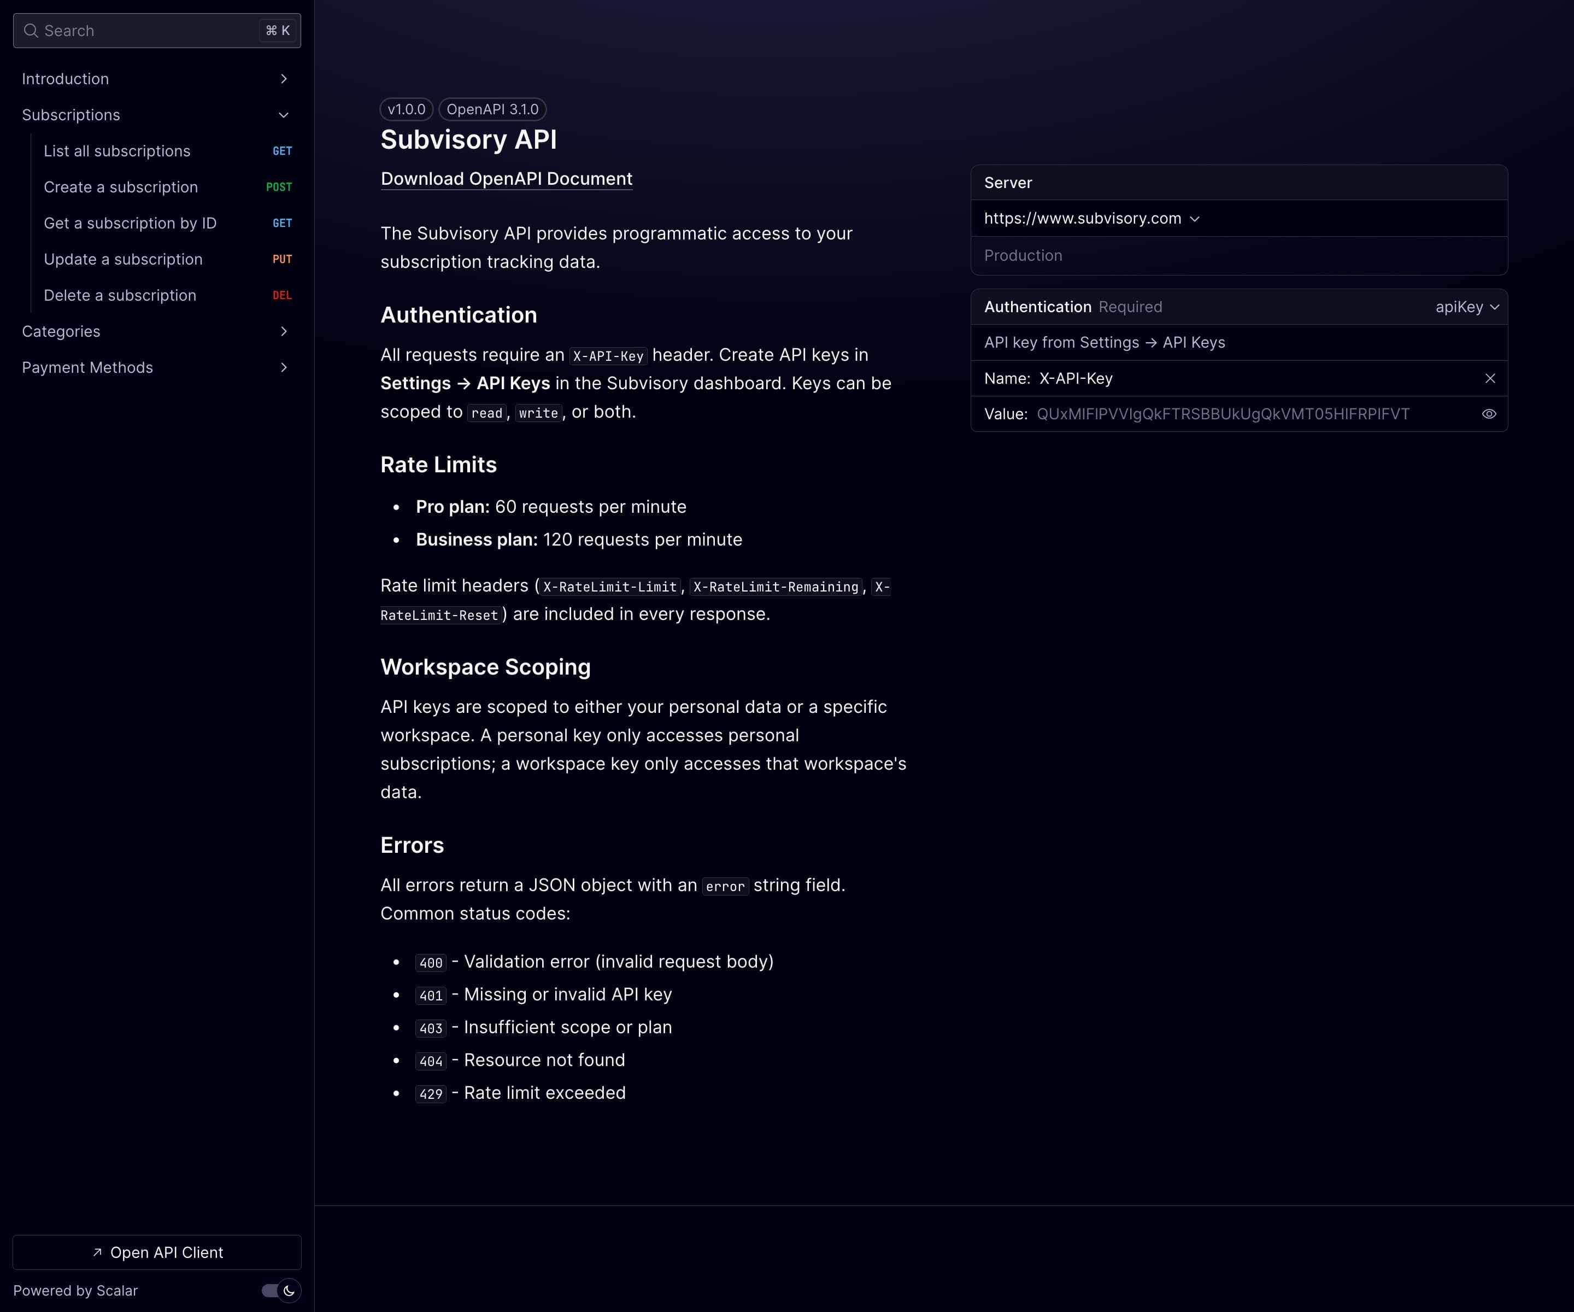Click the 429 status code
1574x1312 pixels.
[431, 1094]
